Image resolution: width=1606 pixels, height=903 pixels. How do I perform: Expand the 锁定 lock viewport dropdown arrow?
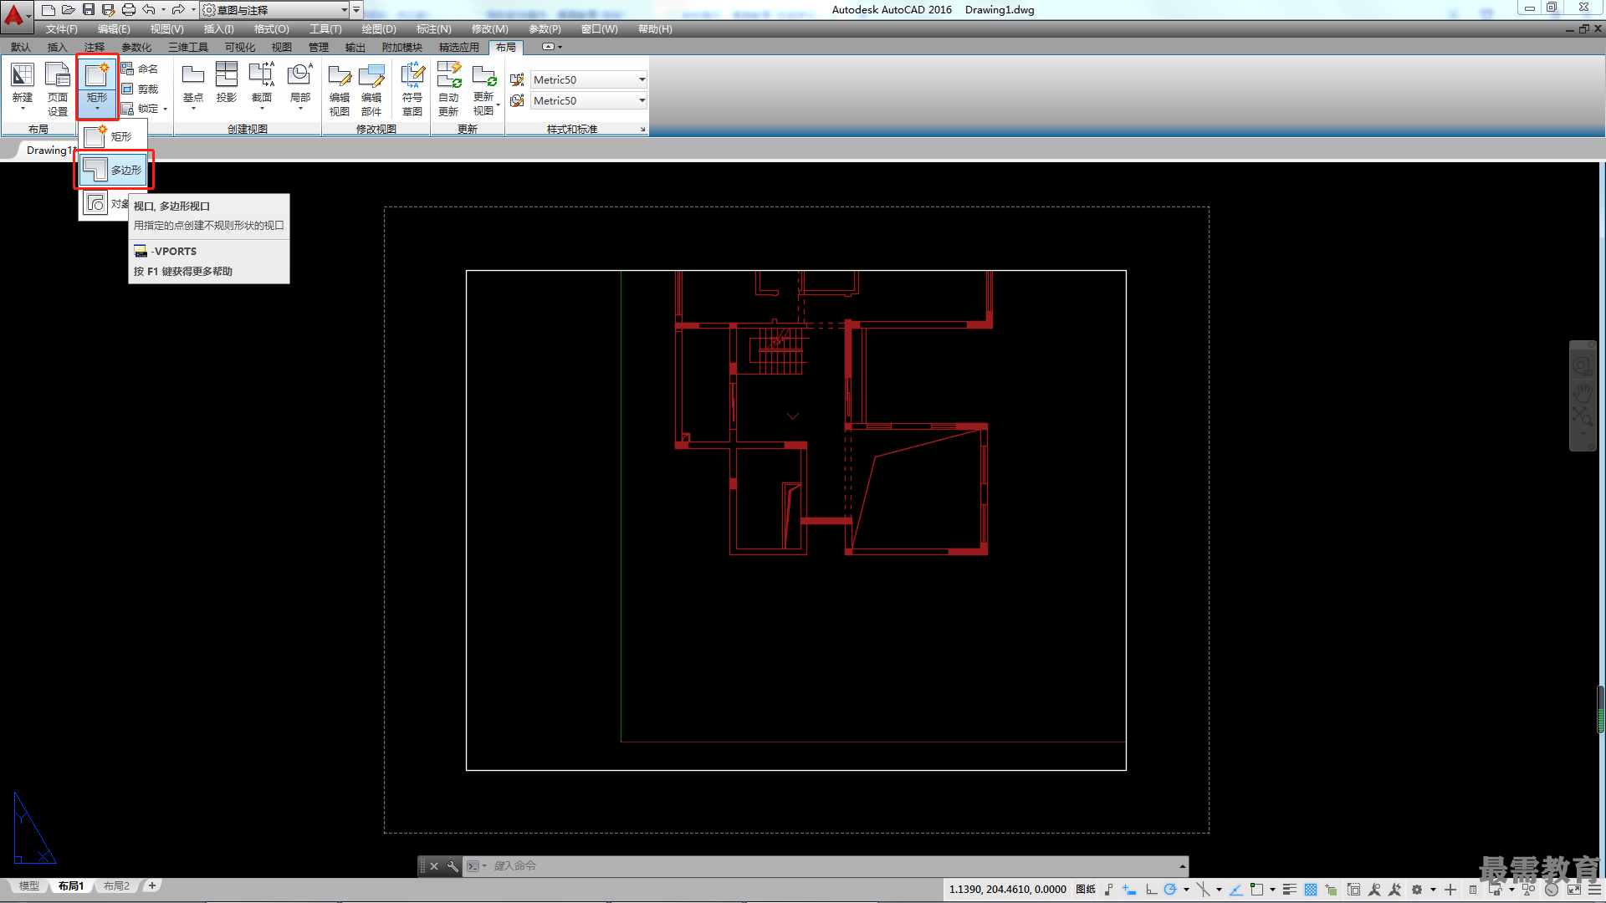pos(166,109)
